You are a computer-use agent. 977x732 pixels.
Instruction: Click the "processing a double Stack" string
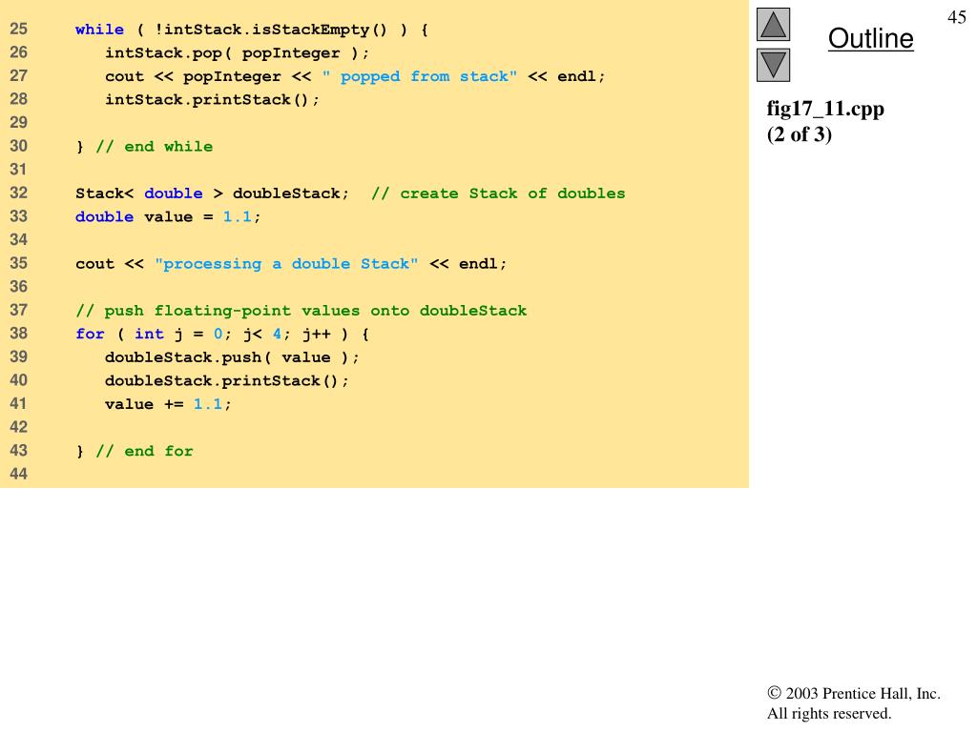(x=286, y=264)
